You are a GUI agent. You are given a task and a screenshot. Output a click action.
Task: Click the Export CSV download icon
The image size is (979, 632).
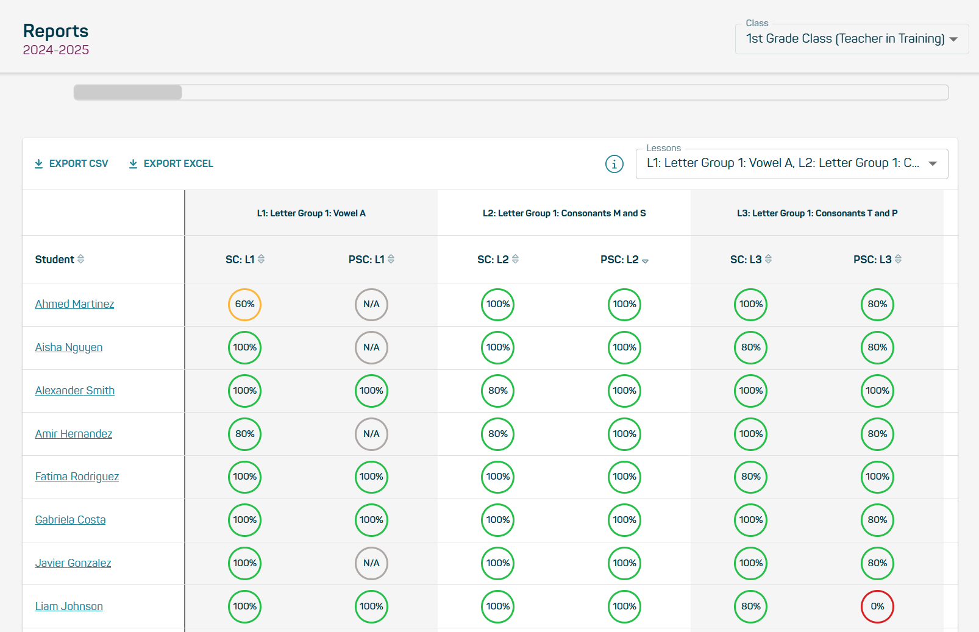39,164
